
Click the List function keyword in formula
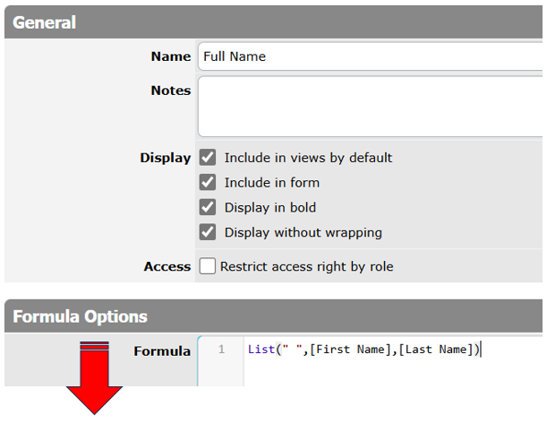point(261,350)
